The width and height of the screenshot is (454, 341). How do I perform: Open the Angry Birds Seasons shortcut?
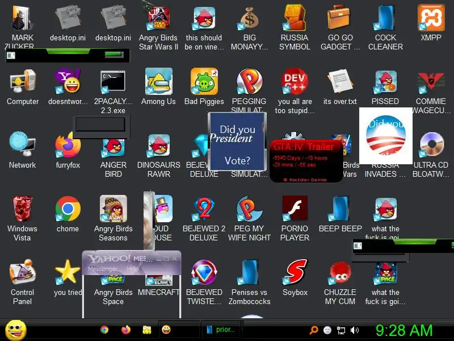click(113, 209)
